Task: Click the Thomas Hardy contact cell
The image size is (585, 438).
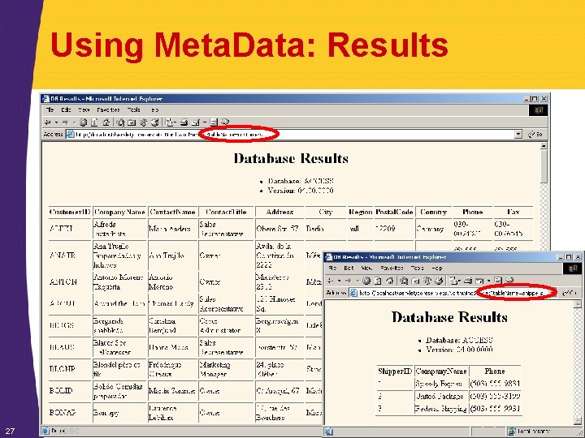Action: (171, 303)
